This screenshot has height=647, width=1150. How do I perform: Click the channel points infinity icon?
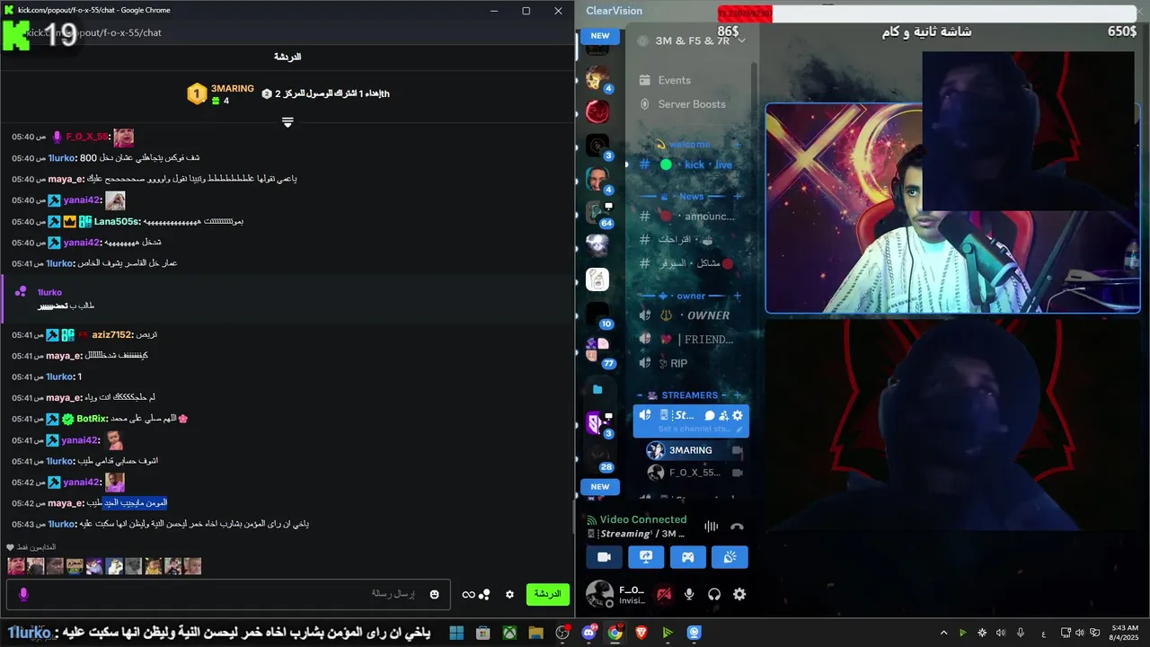pyautogui.click(x=468, y=594)
